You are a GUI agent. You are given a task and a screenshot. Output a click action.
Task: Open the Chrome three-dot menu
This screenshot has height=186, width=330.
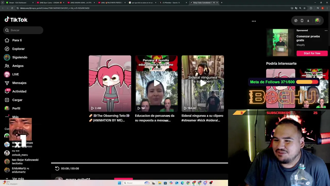point(327,8)
